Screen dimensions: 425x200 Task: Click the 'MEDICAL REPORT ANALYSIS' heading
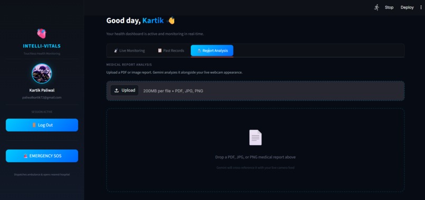point(129,65)
